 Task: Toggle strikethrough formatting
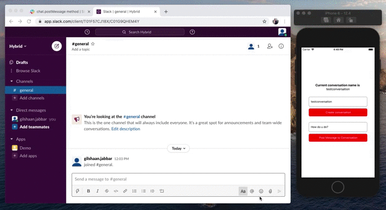click(x=107, y=191)
